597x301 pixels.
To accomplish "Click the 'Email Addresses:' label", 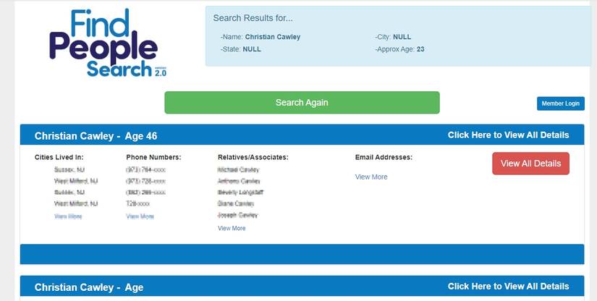I will (384, 157).
